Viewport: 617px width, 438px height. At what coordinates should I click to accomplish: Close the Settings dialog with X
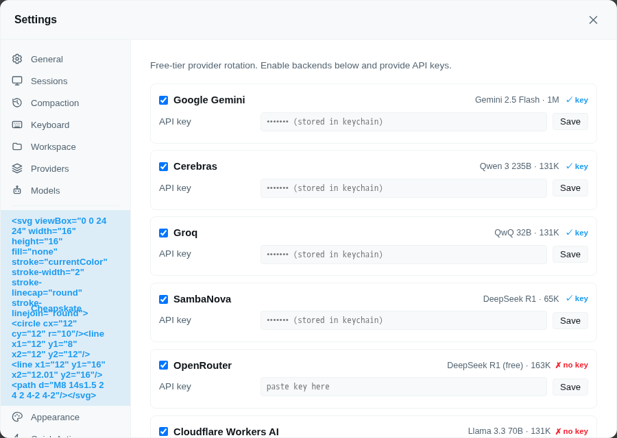[x=593, y=20]
